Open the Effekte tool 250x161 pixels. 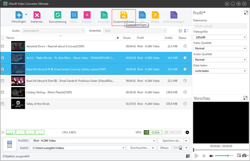point(155,15)
